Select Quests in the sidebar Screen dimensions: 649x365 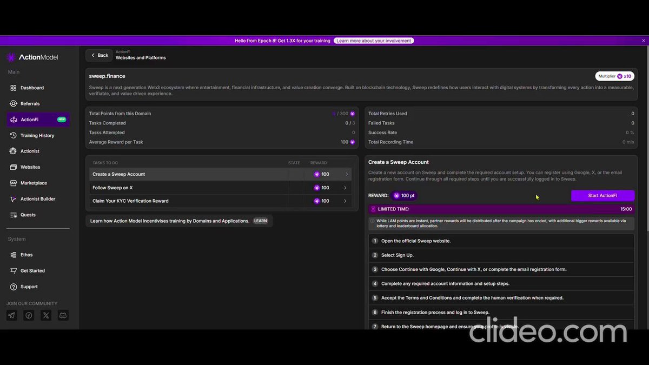coord(38,215)
